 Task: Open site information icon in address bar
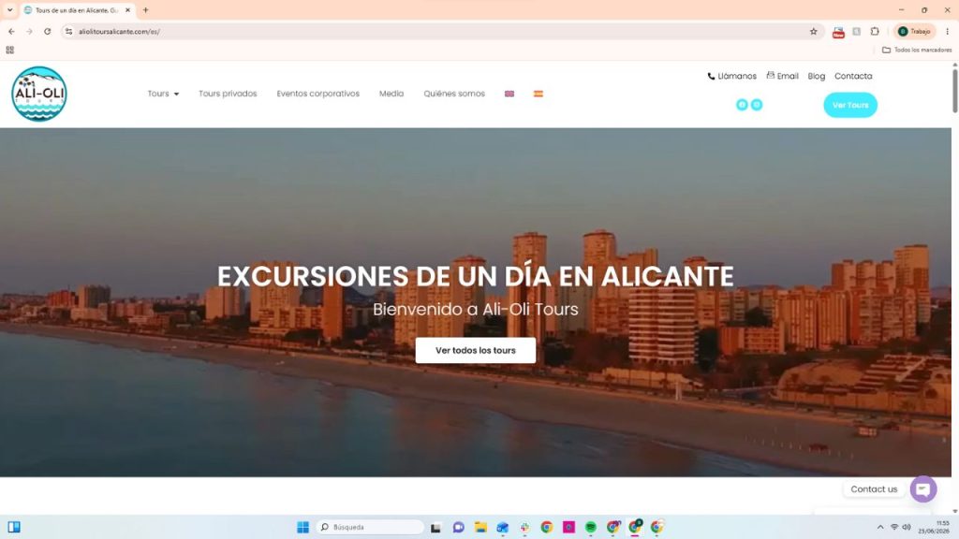point(68,31)
